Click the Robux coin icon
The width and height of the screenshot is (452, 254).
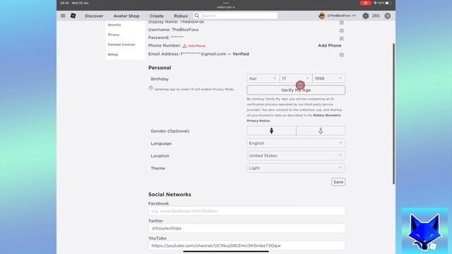click(x=366, y=16)
